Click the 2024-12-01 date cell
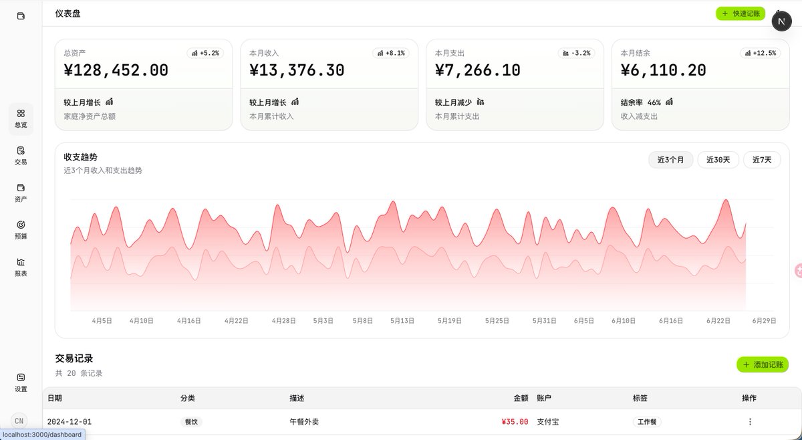Image resolution: width=802 pixels, height=440 pixels. [x=70, y=422]
